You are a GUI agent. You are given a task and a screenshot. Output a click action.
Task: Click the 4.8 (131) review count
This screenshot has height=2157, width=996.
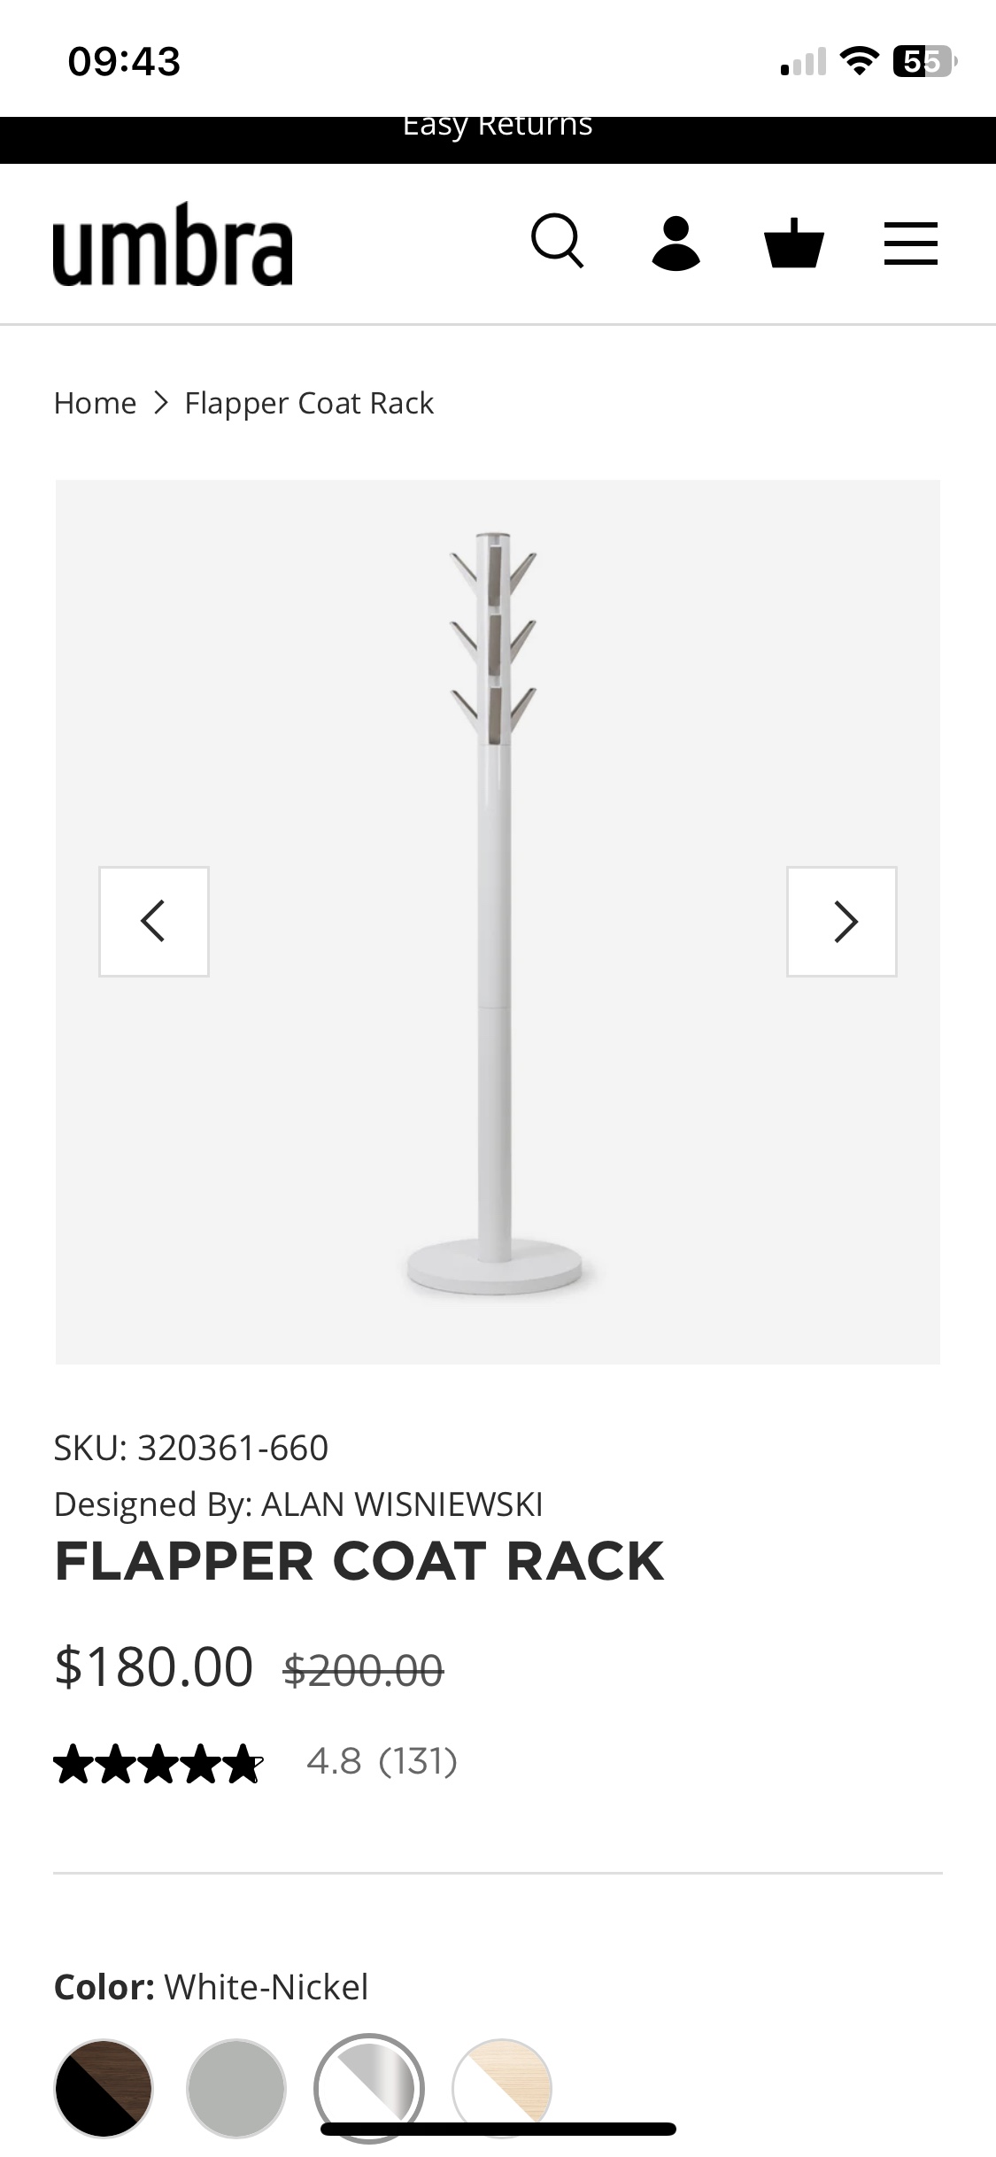(x=382, y=1761)
